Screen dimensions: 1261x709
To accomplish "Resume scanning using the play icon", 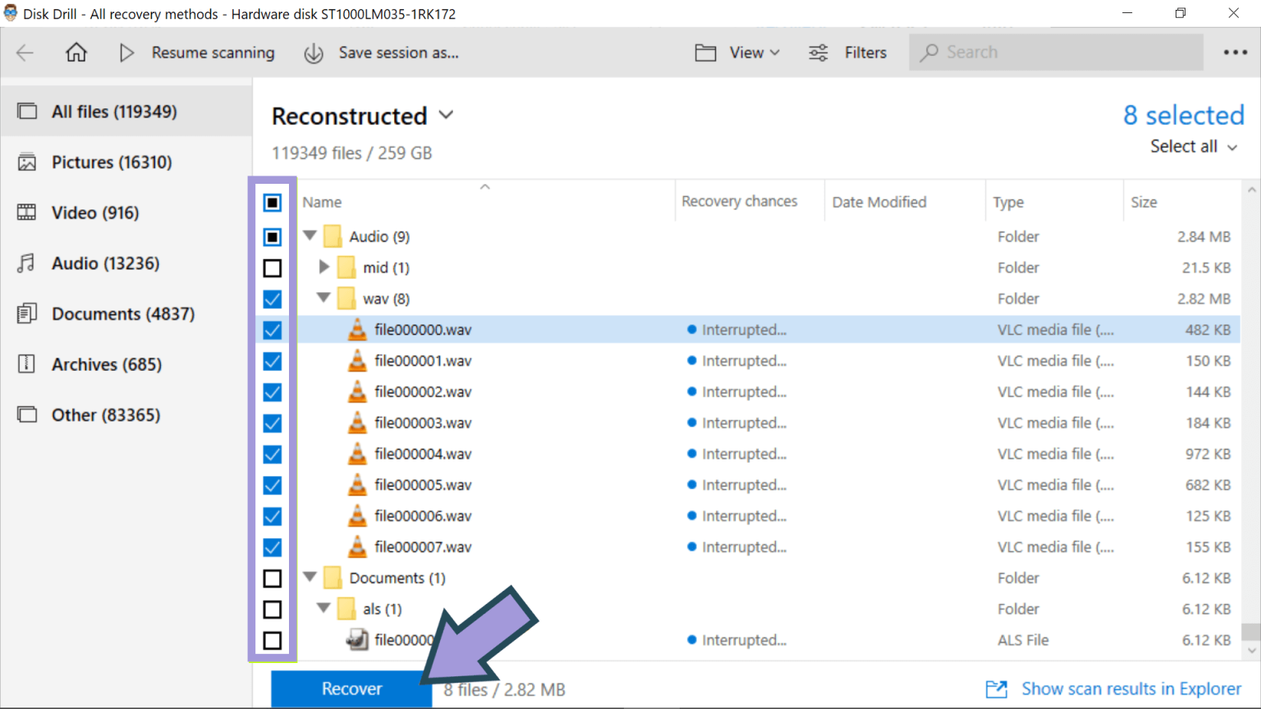I will tap(127, 52).
